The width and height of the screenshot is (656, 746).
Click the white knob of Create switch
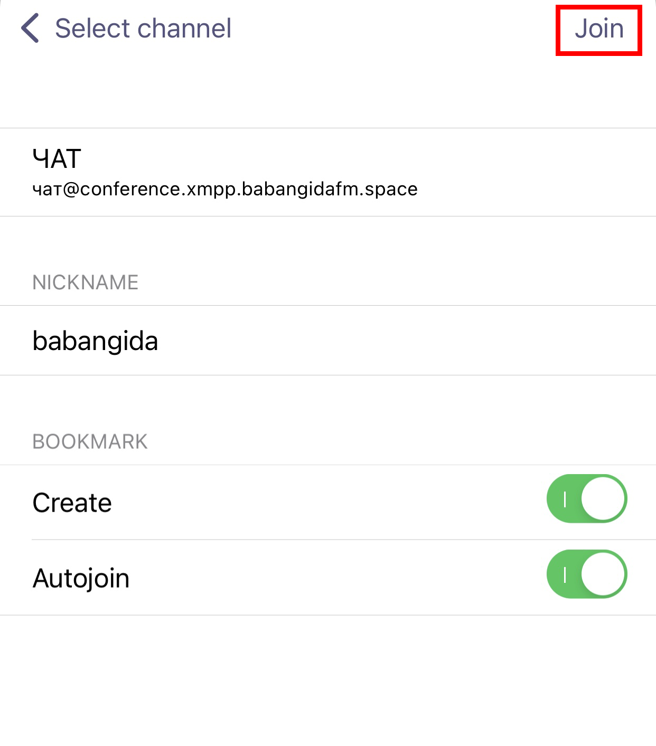(603, 499)
